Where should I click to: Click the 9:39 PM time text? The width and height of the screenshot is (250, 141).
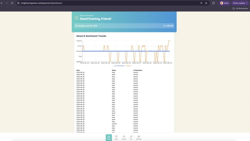[170, 26]
